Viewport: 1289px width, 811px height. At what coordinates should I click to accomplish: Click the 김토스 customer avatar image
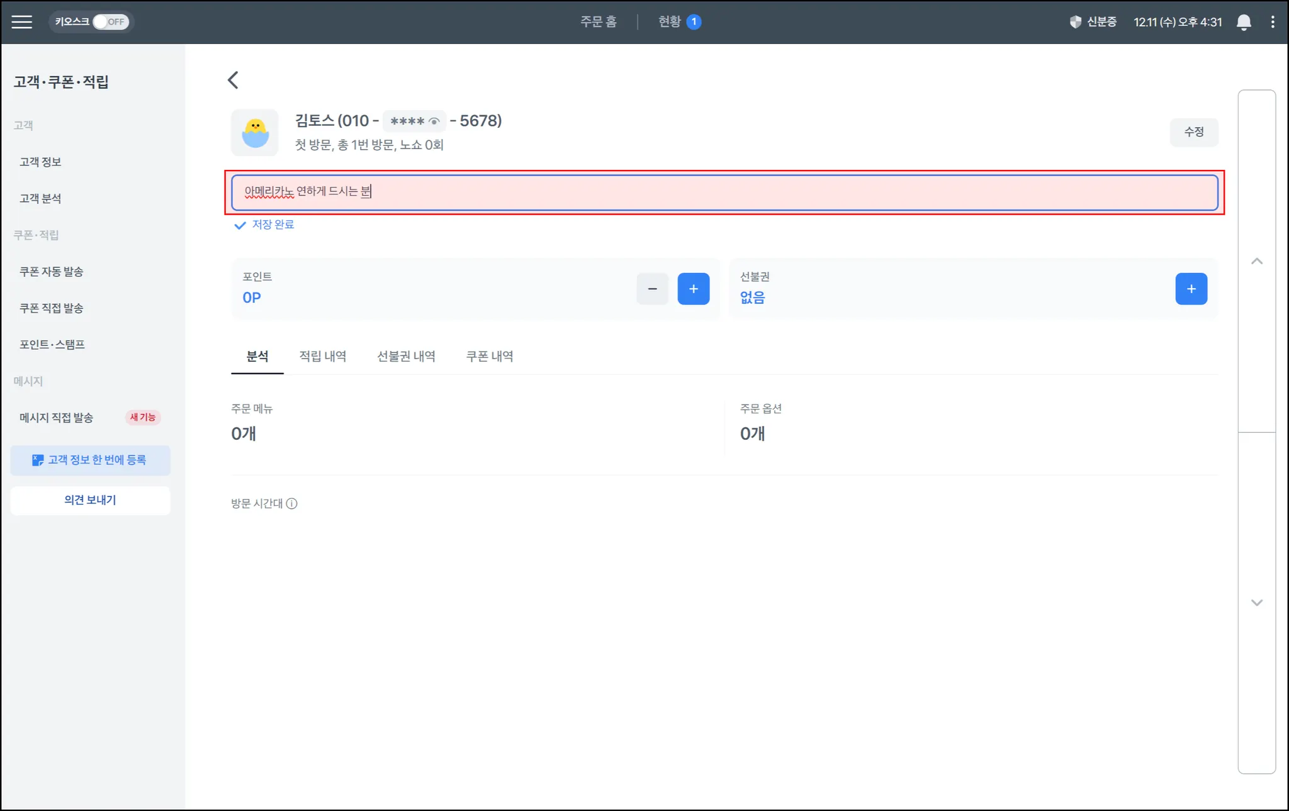pos(255,133)
